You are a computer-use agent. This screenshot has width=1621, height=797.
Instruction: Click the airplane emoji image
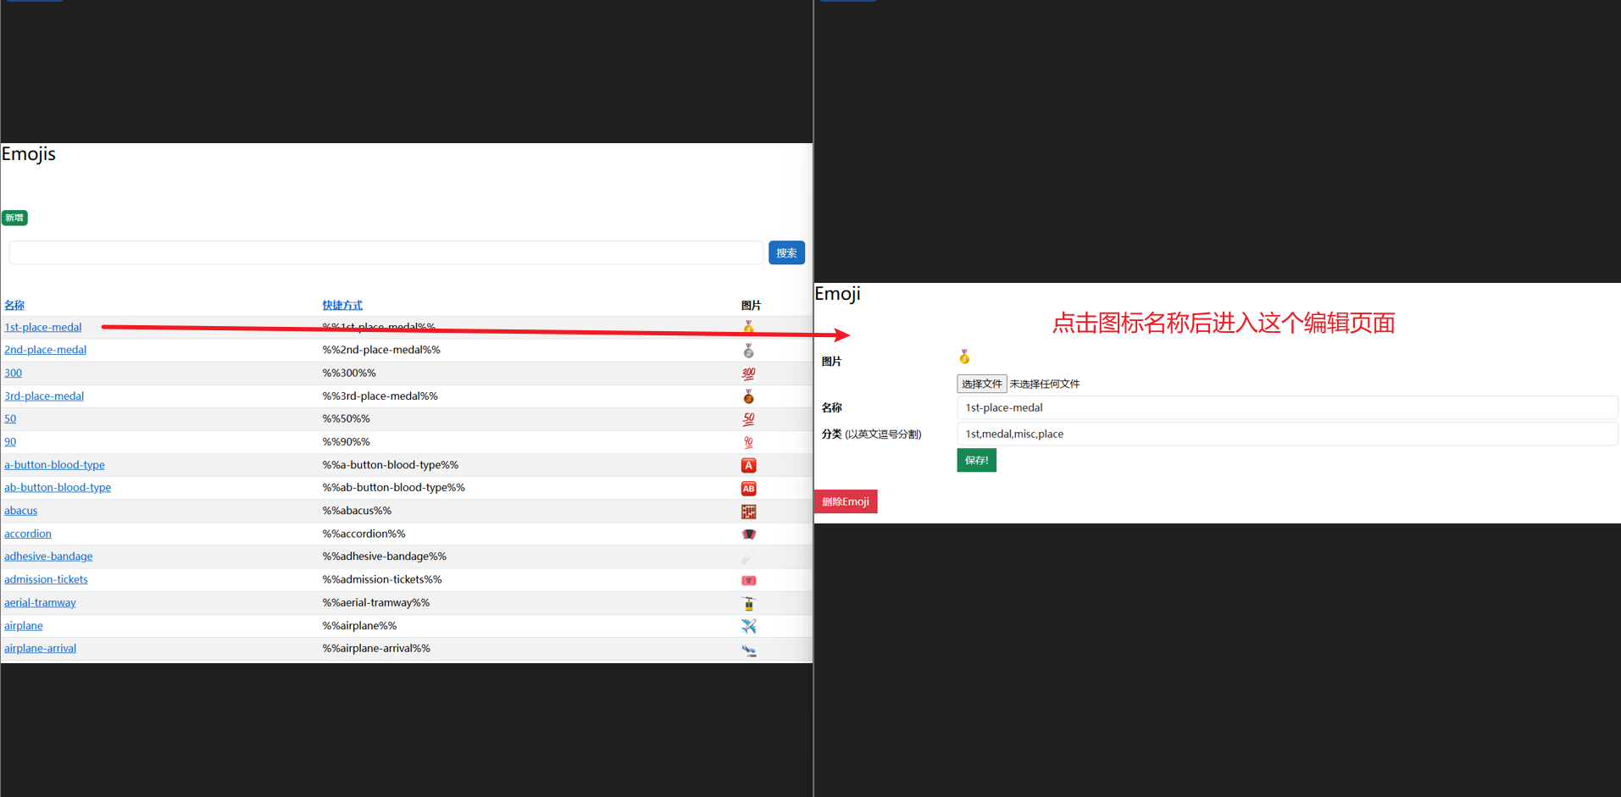(x=748, y=626)
